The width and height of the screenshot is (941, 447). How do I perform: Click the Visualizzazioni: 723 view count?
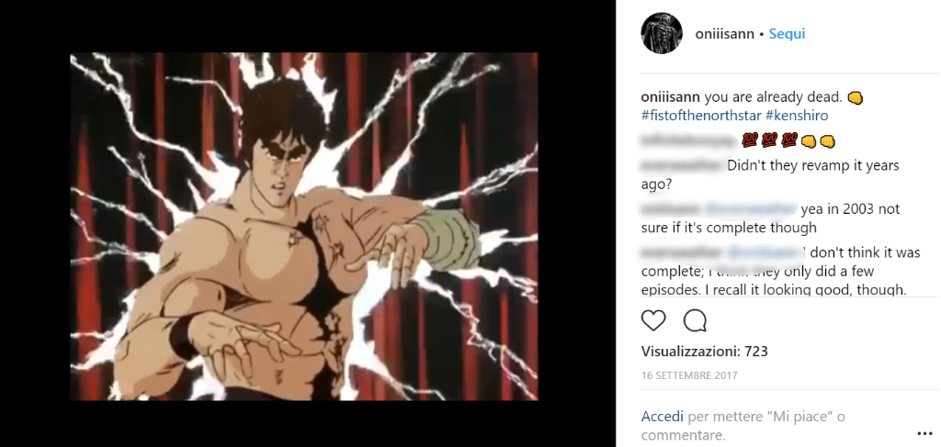[x=705, y=352]
